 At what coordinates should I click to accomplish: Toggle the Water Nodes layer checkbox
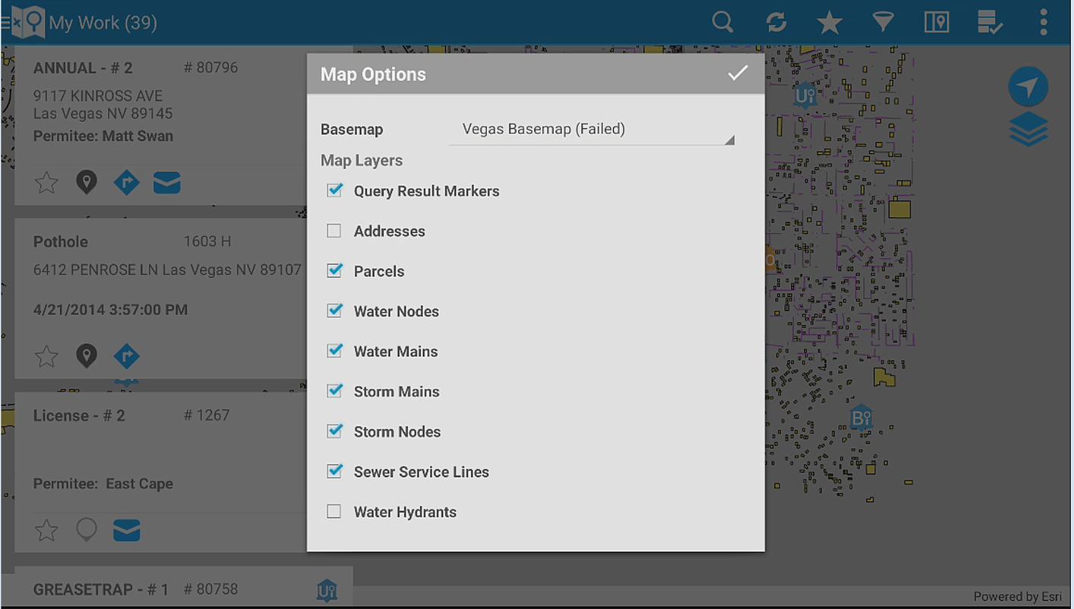click(334, 311)
